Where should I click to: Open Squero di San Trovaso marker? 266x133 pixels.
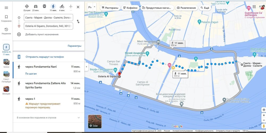(x=115, y=69)
